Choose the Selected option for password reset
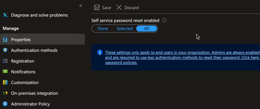 click(x=124, y=28)
